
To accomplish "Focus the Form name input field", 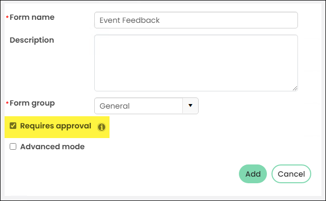I will click(196, 20).
